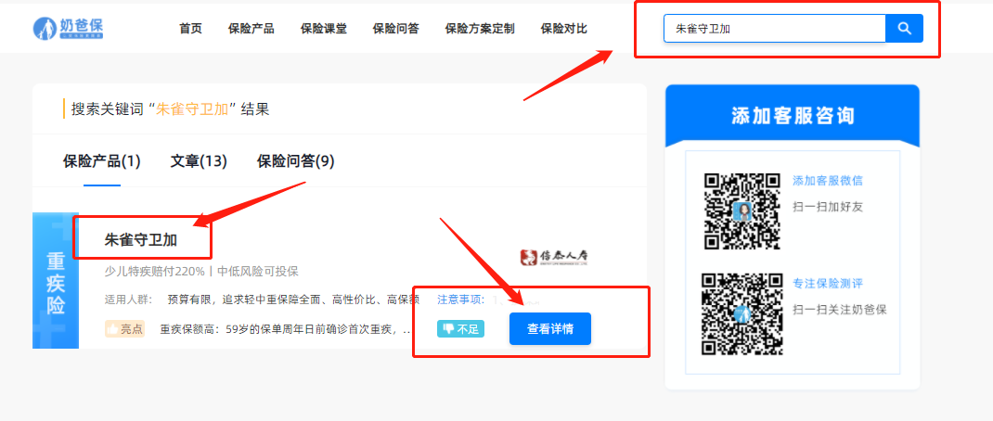
Task: Click the 专注保险测评 QR code
Action: [x=742, y=313]
